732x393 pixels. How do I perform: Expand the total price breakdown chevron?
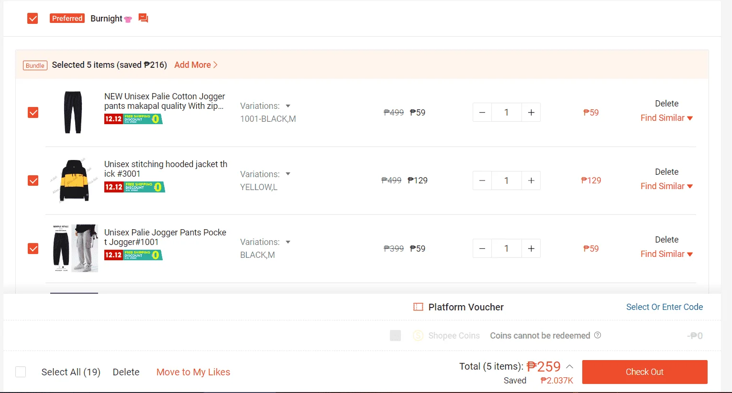(x=569, y=367)
